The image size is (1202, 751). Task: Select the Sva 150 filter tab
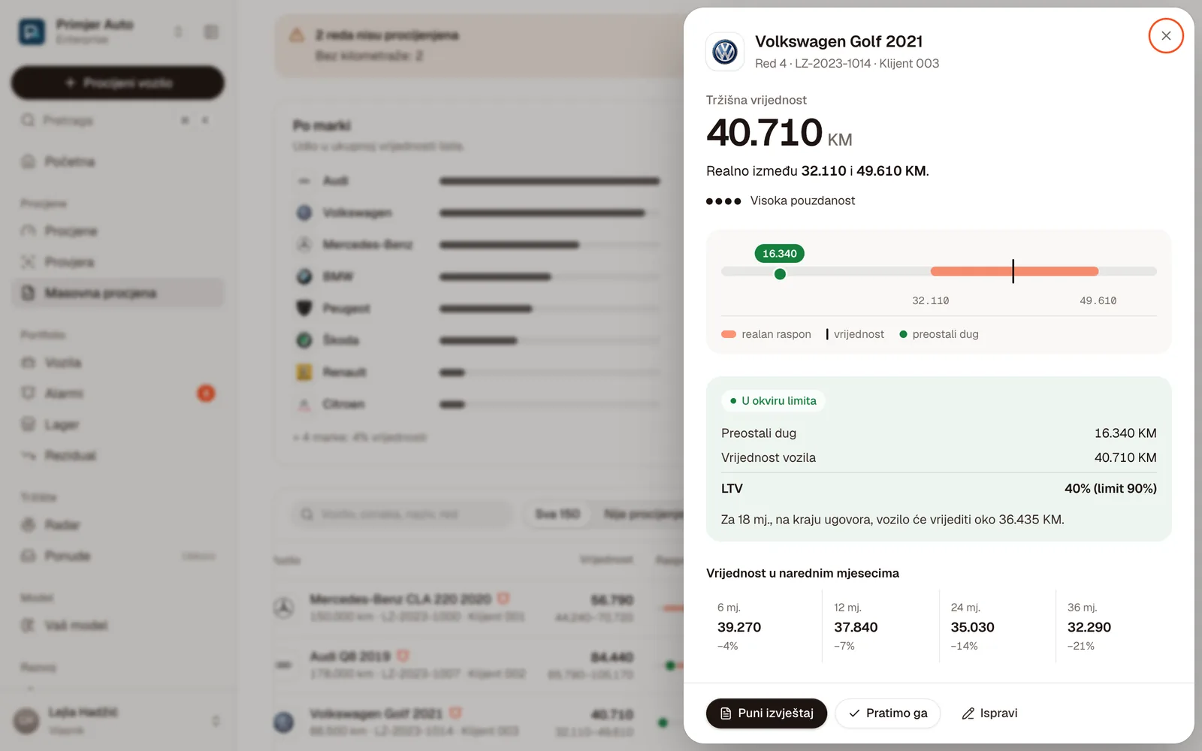click(x=557, y=514)
